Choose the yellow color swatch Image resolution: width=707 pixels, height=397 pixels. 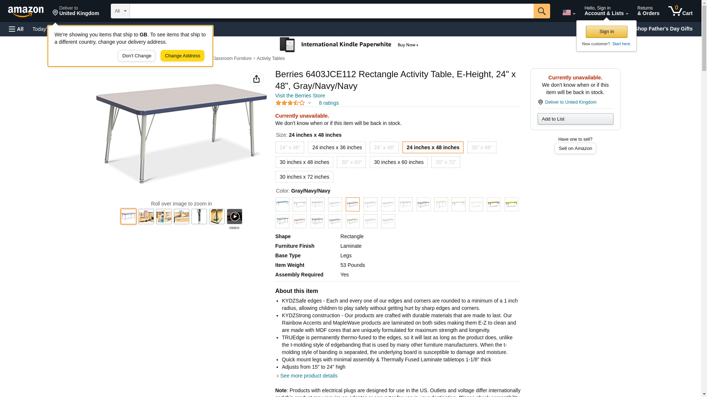point(511,204)
